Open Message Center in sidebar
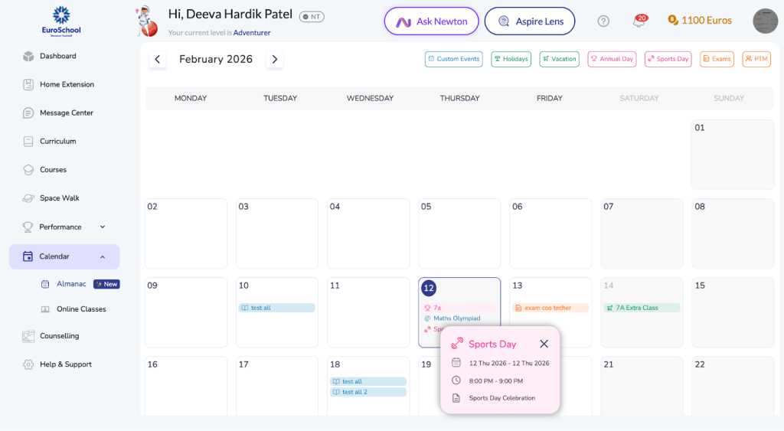Viewport: 784px width, 431px height. (x=66, y=113)
